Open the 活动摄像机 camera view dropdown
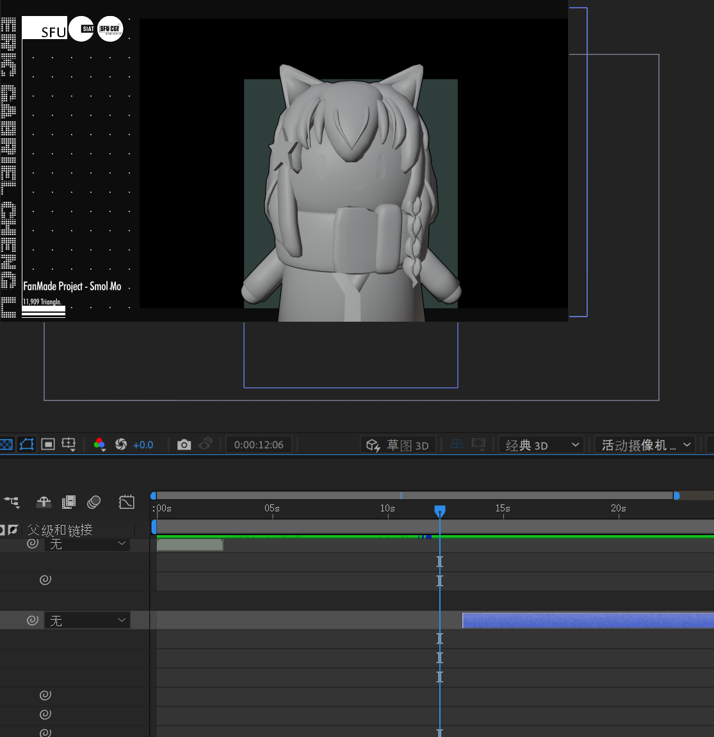This screenshot has height=737, width=714. [x=645, y=445]
